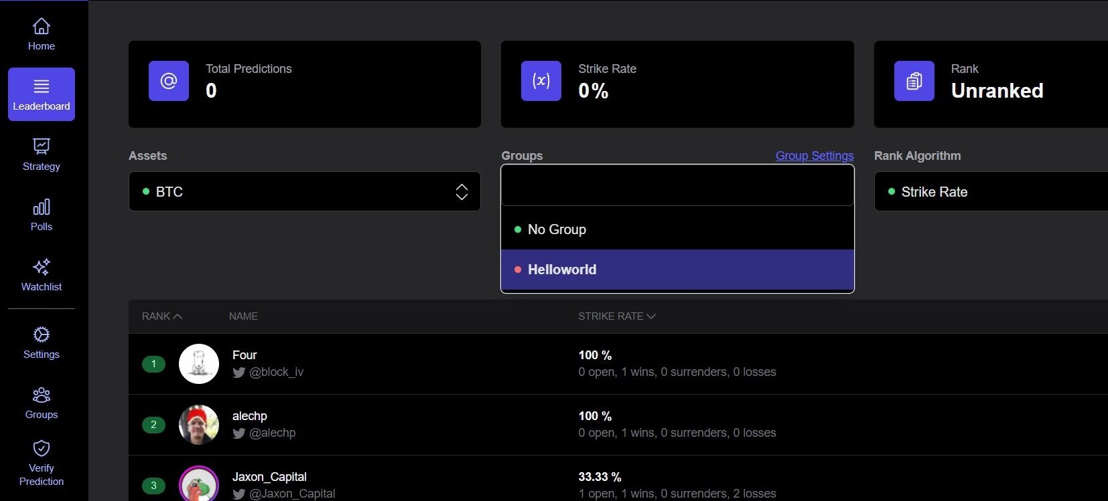This screenshot has height=501, width=1108.
Task: Click Four's profile avatar thumbnail
Action: [199, 364]
